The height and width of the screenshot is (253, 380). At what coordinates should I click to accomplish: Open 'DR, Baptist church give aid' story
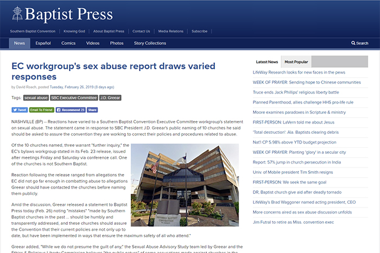297,192
